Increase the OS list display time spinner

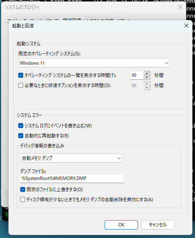click(147, 74)
